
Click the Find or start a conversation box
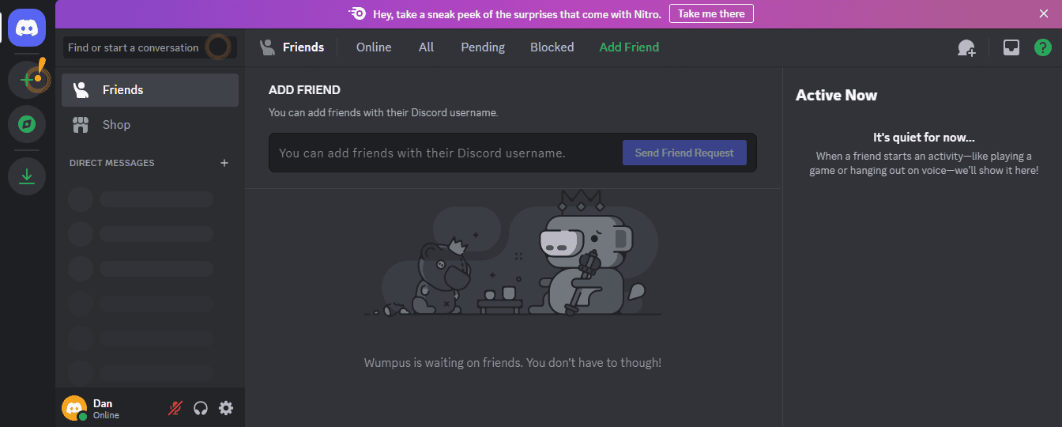pos(150,47)
